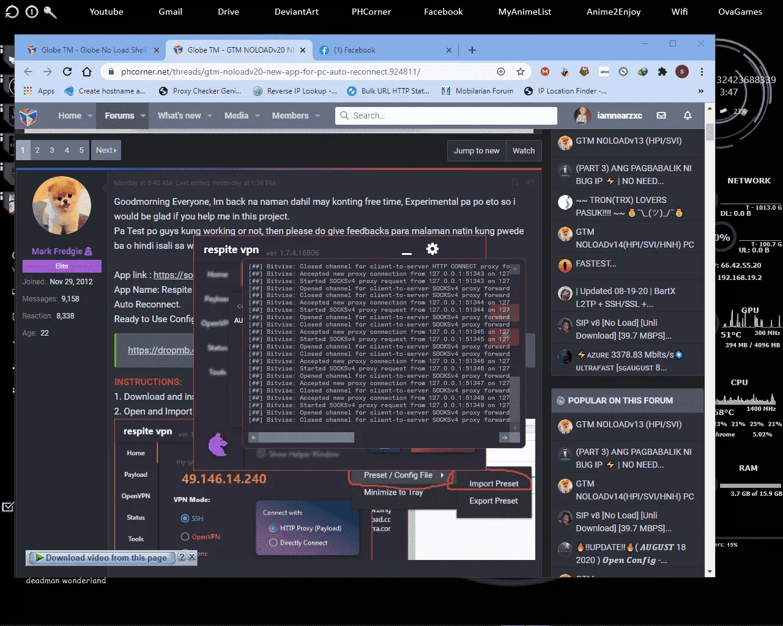Close the Globe No Load Shell tab
This screenshot has width=783, height=626.
(x=157, y=50)
